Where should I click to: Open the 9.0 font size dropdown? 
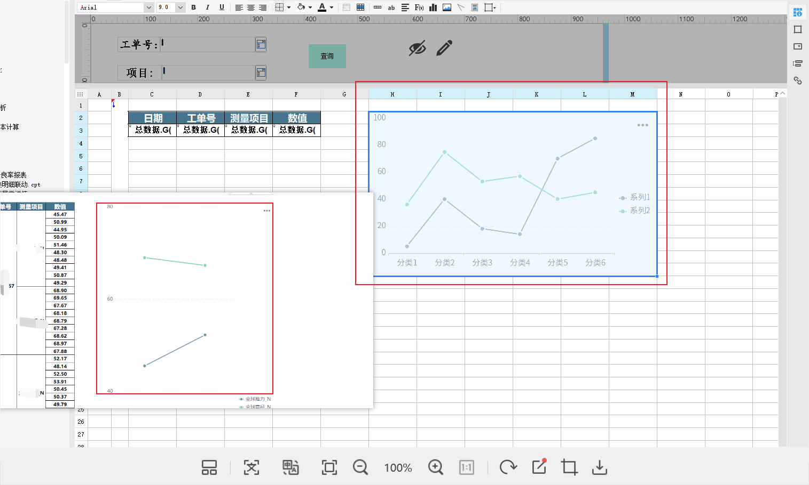180,7
